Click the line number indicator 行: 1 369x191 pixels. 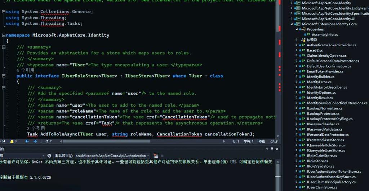[x=236, y=141]
